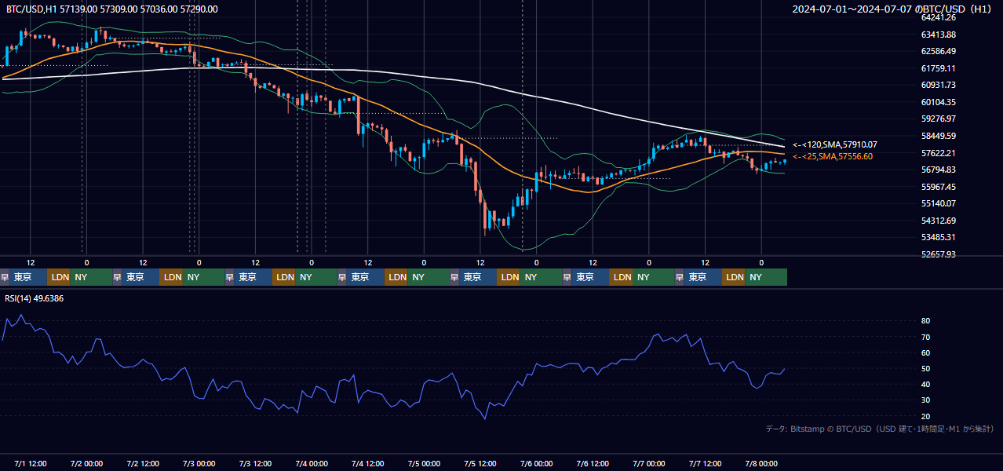Click the RSI axis level 80
The width and height of the screenshot is (1003, 471).
[x=925, y=321]
